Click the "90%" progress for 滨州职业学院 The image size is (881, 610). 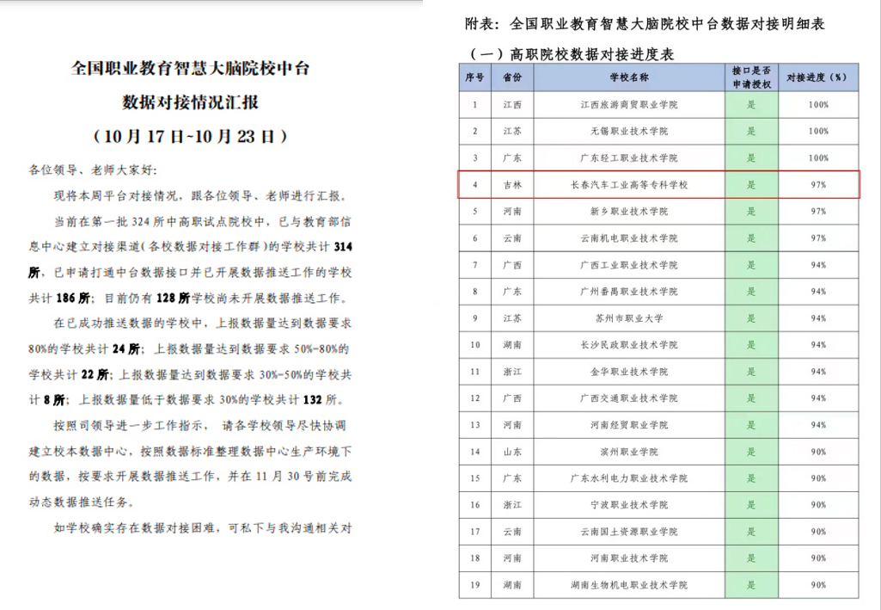pos(818,452)
